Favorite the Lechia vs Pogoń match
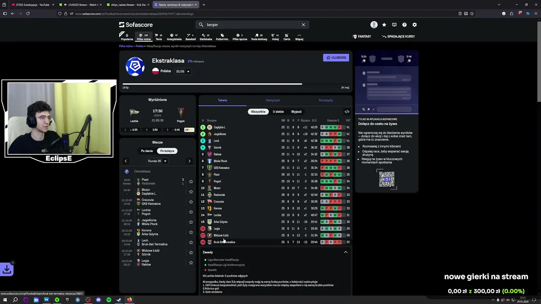The height and width of the screenshot is (304, 541). click(191, 212)
